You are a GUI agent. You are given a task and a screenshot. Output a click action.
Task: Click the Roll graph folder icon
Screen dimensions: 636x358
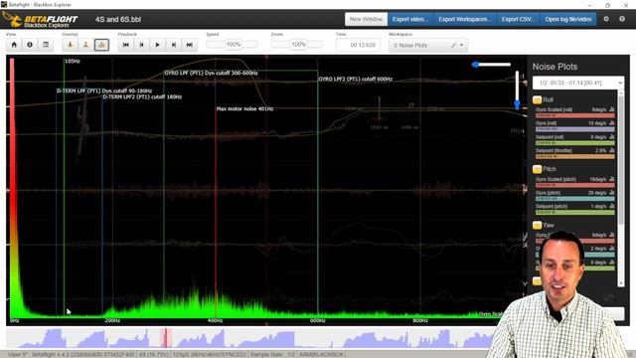537,99
